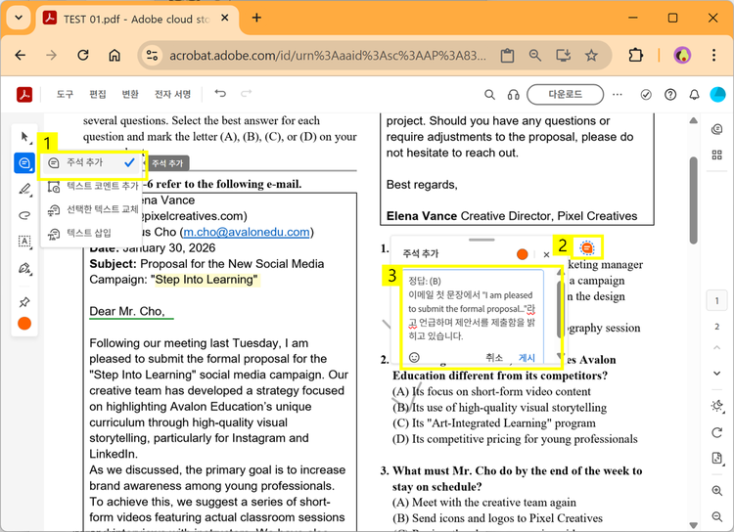
Task: Reload the page
Action: (x=83, y=55)
